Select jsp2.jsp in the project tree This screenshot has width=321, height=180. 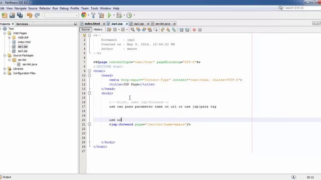click(x=23, y=51)
